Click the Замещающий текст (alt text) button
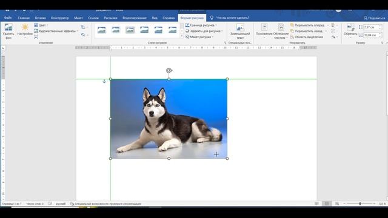This screenshot has height=218, width=388. 240,31
